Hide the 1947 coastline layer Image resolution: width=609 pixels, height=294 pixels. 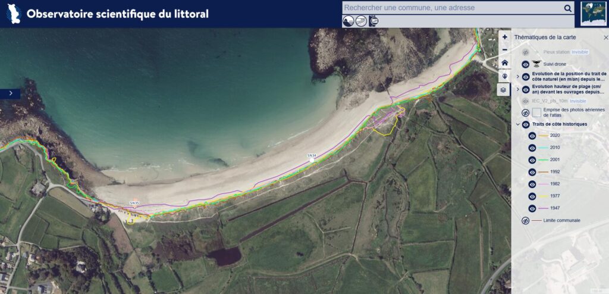coord(532,209)
